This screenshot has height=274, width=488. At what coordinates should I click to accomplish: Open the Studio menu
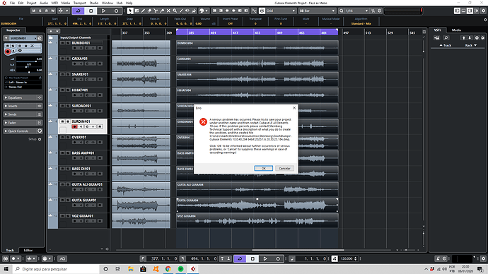[93, 3]
